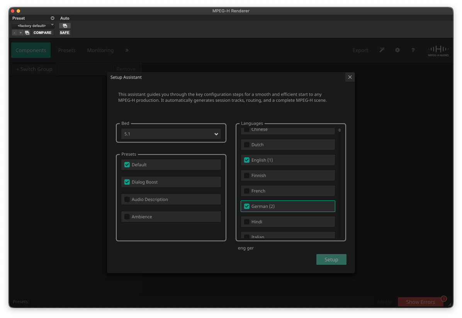Check the Finnish language option

tap(247, 176)
